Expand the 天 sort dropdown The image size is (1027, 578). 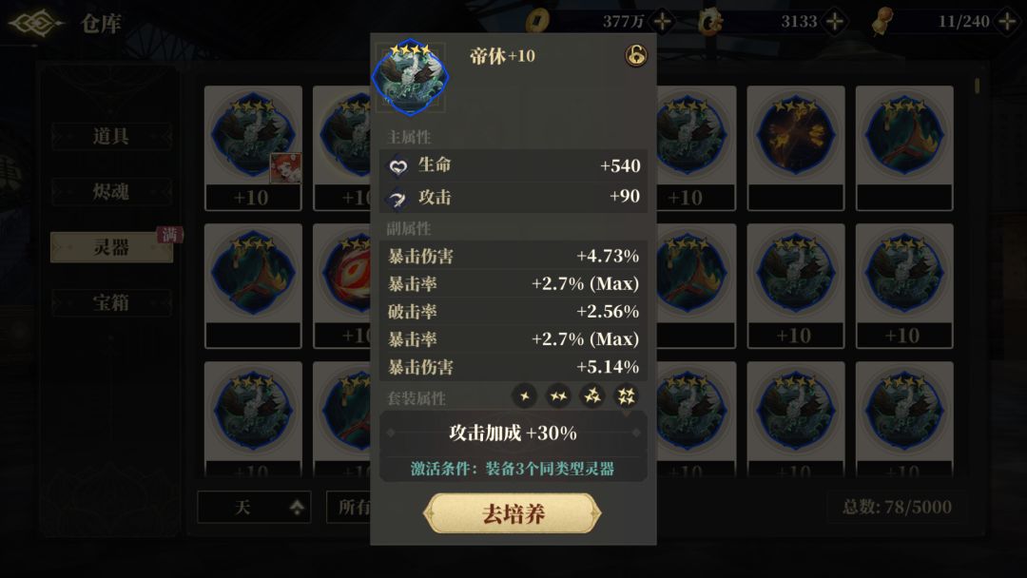tap(254, 507)
